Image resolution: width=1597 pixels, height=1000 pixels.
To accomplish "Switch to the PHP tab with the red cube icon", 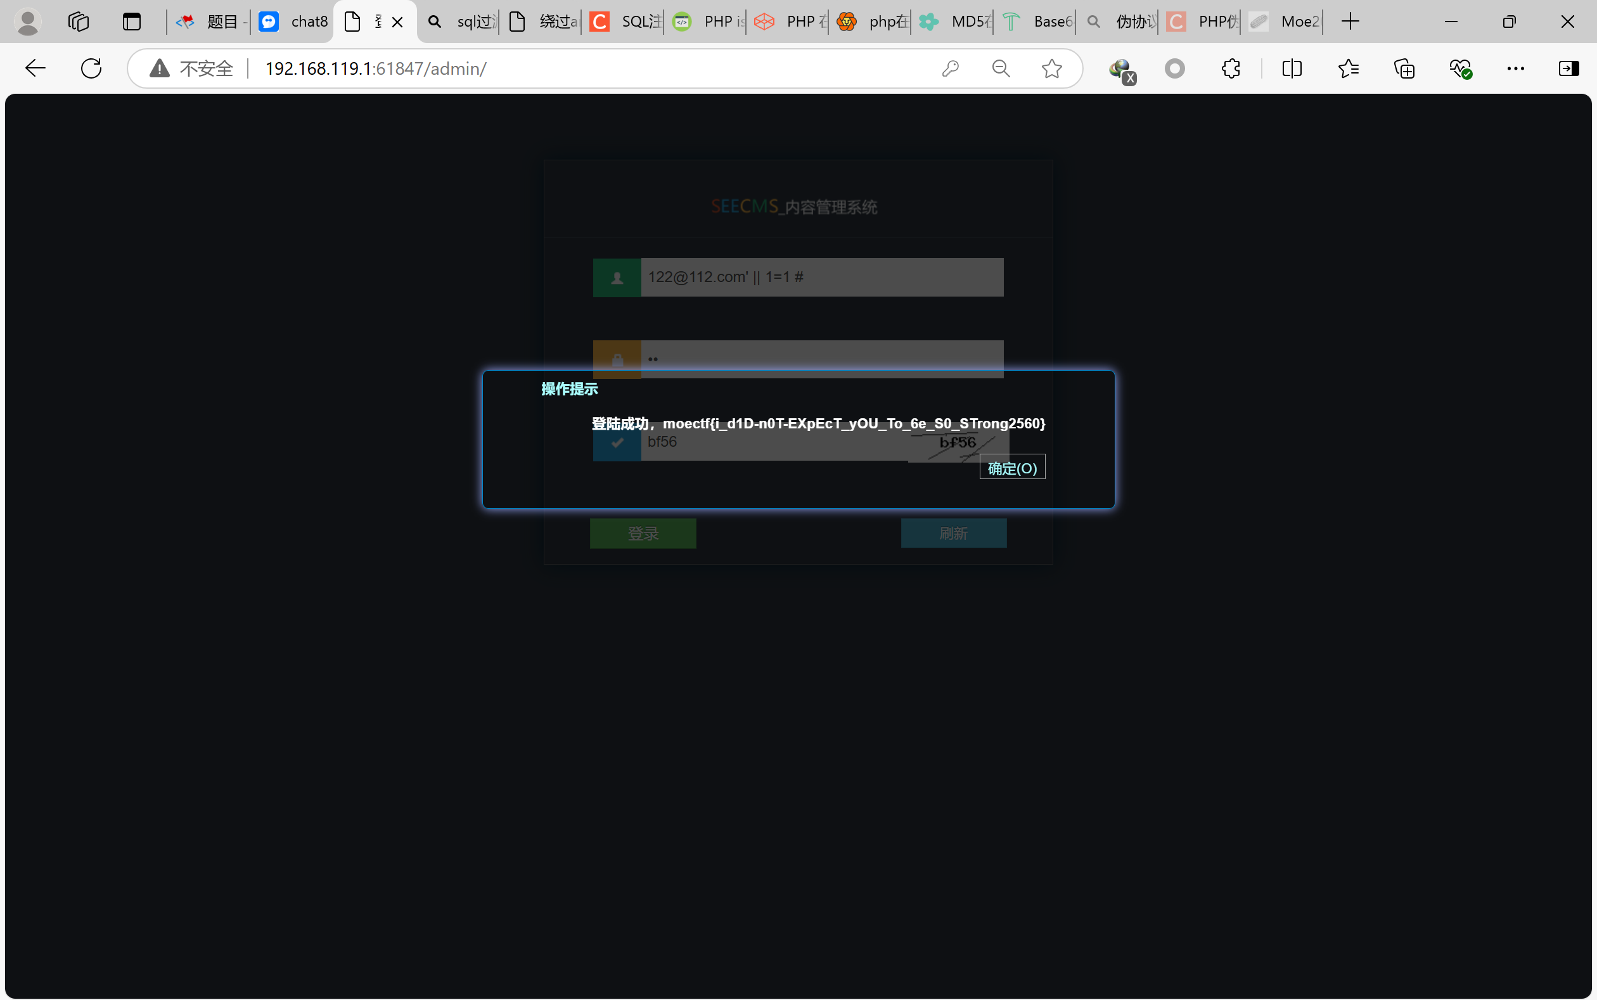I will [788, 22].
